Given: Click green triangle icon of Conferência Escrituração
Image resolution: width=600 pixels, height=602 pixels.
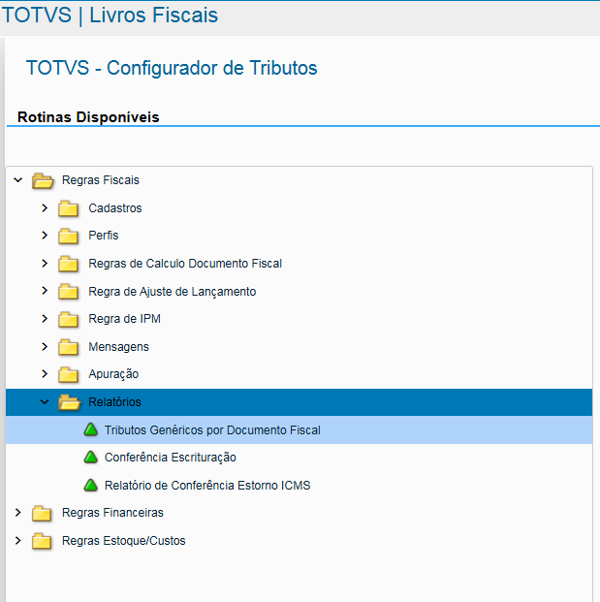Looking at the screenshot, I should pyautogui.click(x=91, y=457).
